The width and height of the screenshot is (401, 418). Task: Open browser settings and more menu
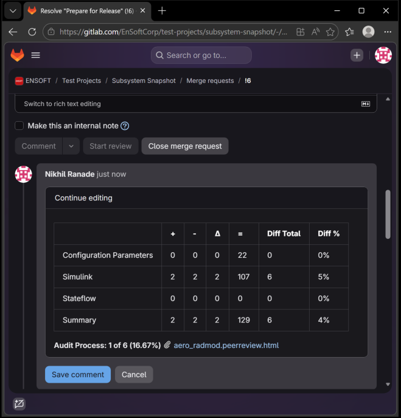(388, 32)
